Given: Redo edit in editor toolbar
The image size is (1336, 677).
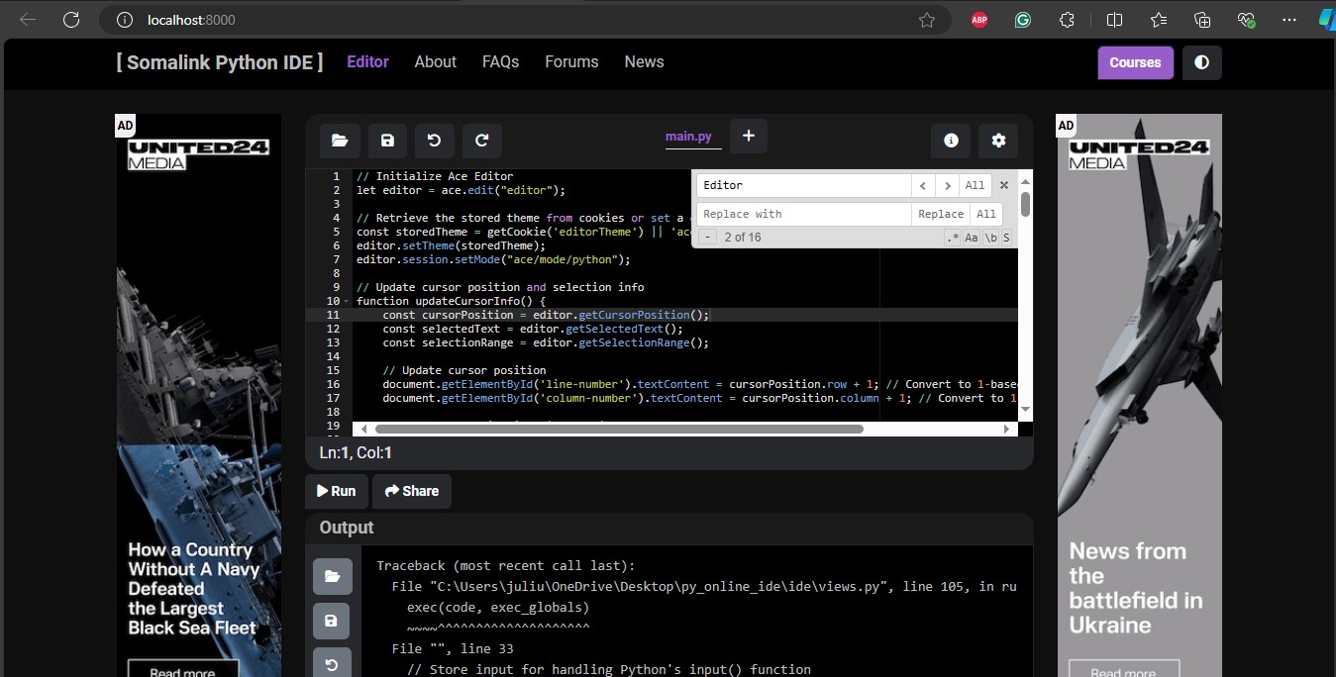Looking at the screenshot, I should pyautogui.click(x=481, y=141).
